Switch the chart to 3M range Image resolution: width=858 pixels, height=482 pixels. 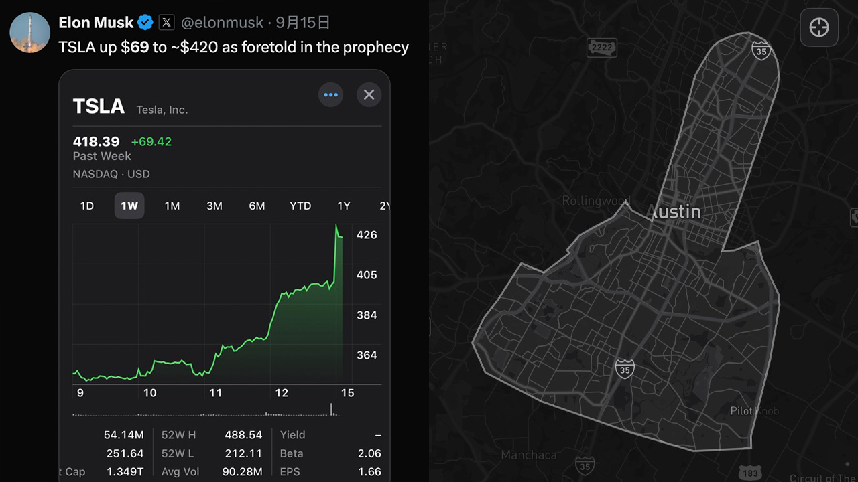tap(214, 206)
